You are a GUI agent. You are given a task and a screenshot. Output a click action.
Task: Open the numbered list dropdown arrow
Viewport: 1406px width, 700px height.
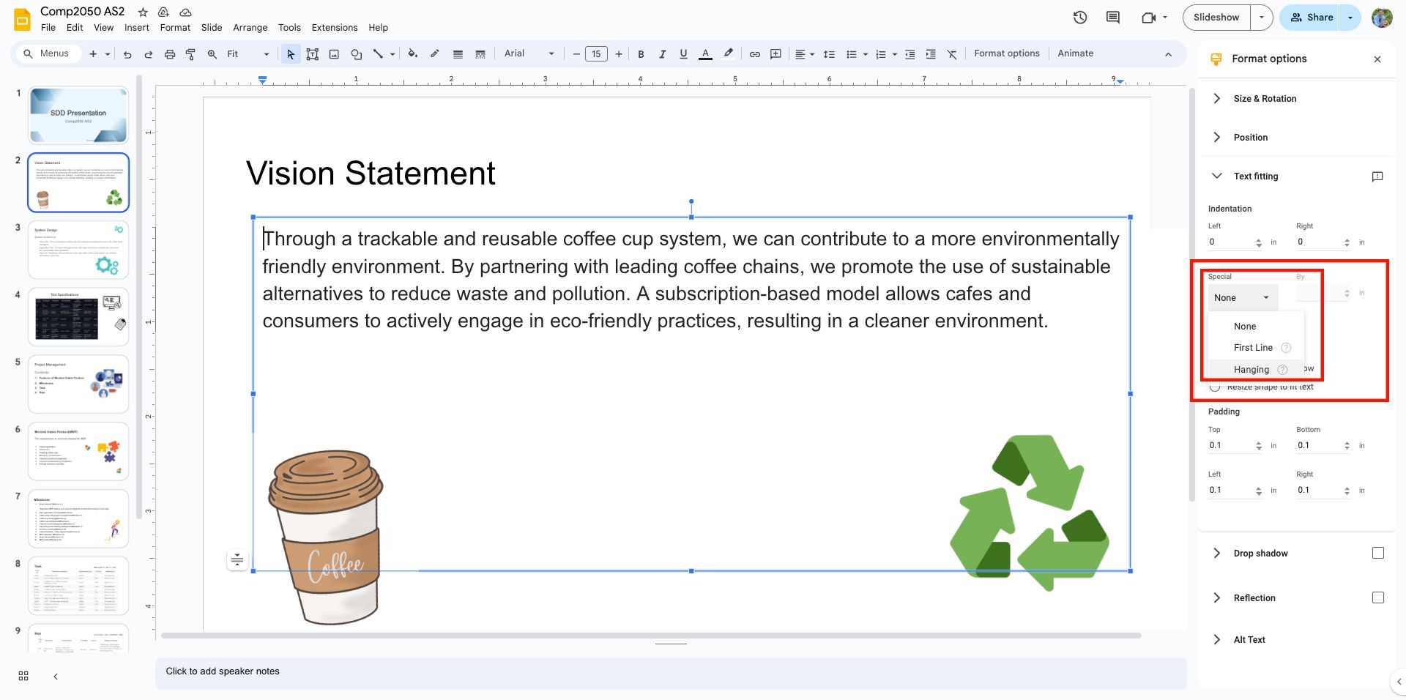click(894, 54)
